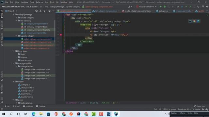Open the Git menu
Image resolution: width=209 pixels, height=117 pixels.
(57, 2)
